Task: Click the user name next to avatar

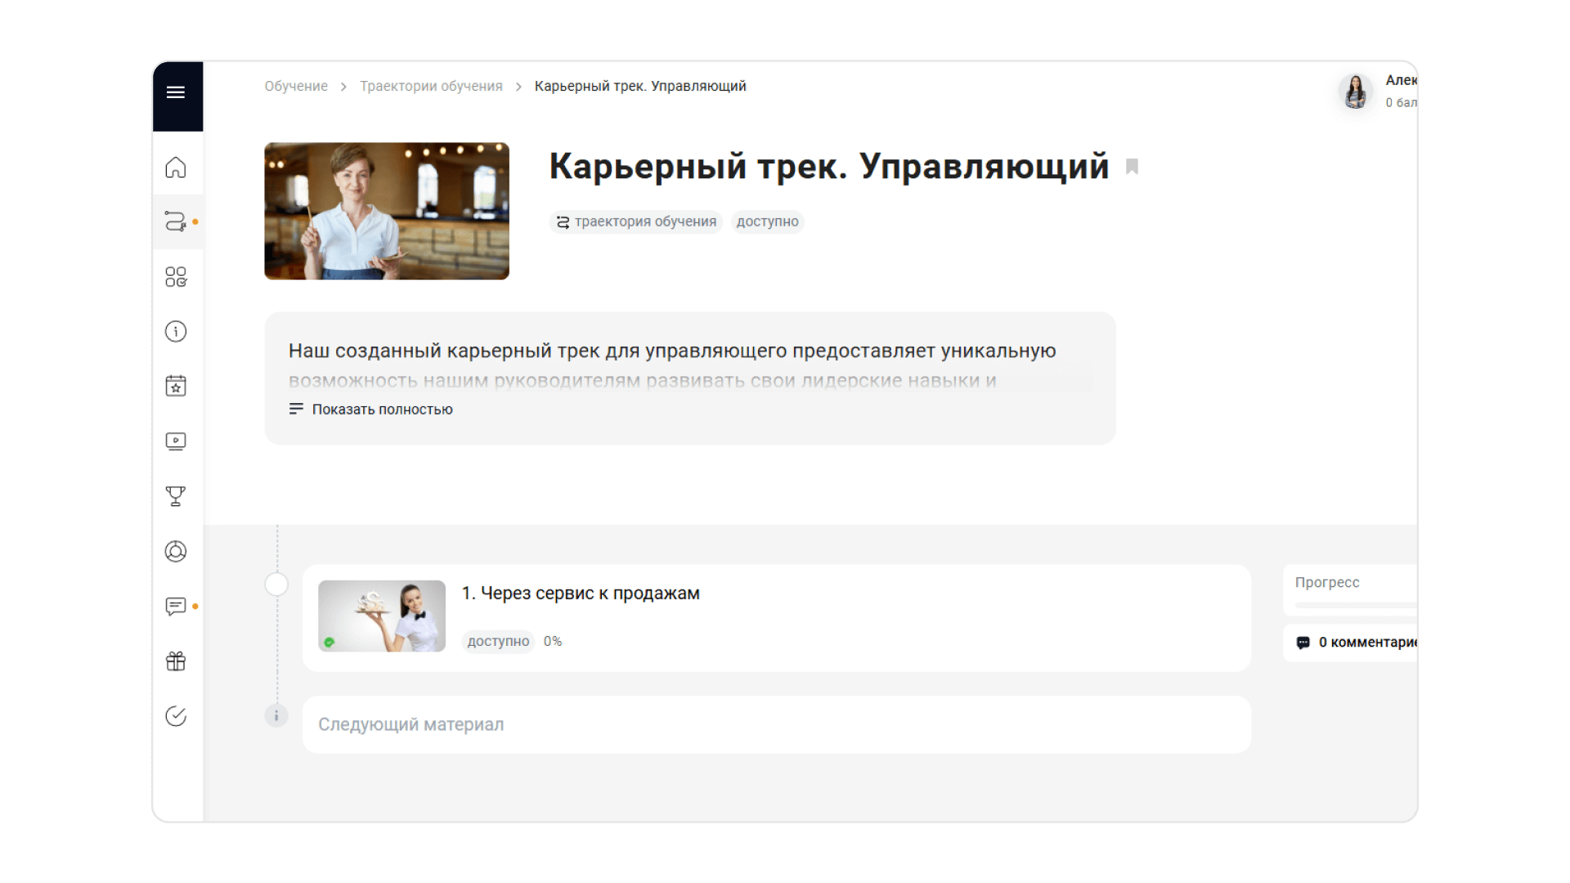Action: [1401, 80]
